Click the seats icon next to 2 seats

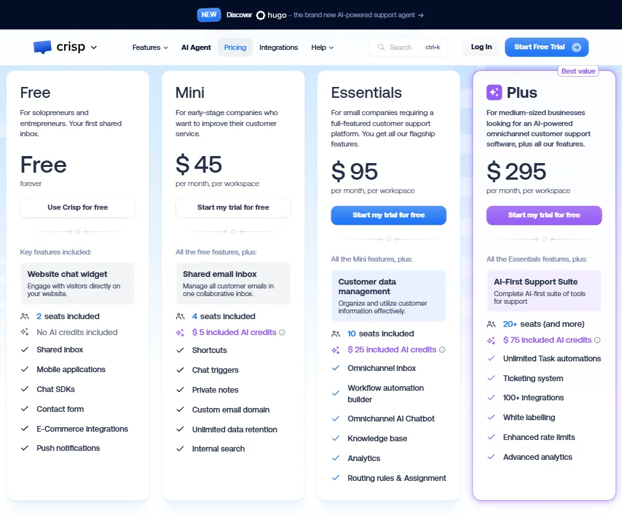(24, 317)
